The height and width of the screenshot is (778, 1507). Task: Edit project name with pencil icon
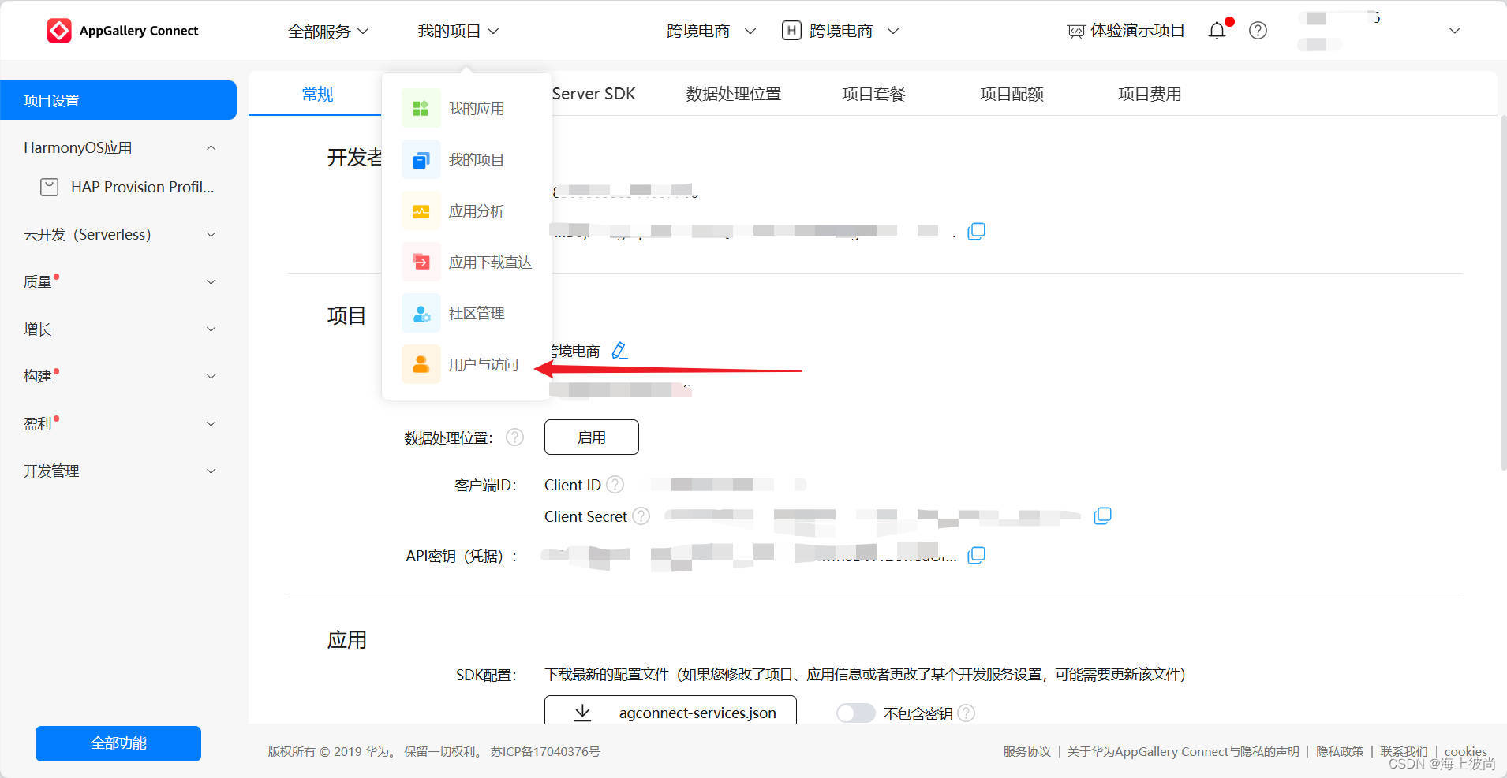[619, 350]
